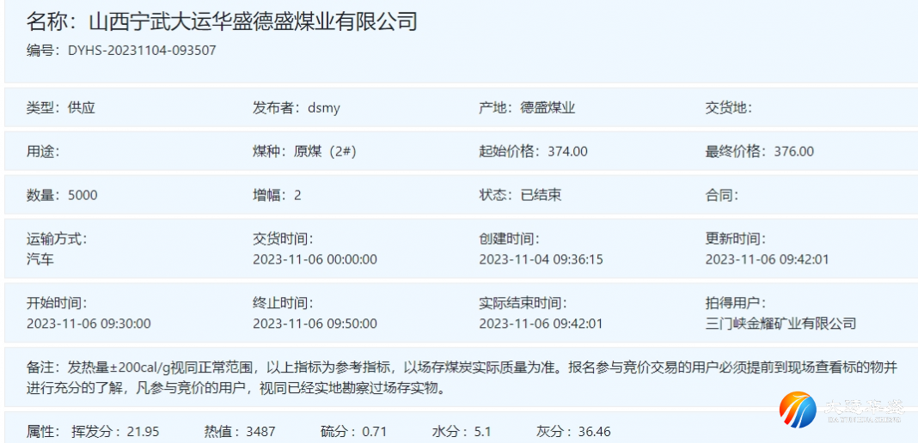Click the 拍得用户 label
918x443 pixels.
coord(735,303)
